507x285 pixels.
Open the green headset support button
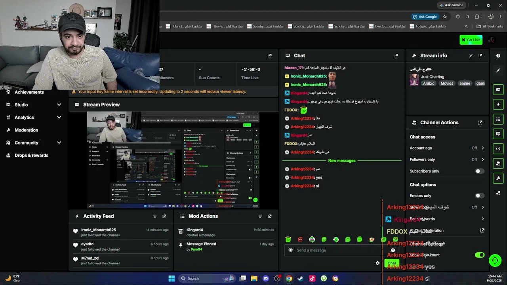point(495,260)
